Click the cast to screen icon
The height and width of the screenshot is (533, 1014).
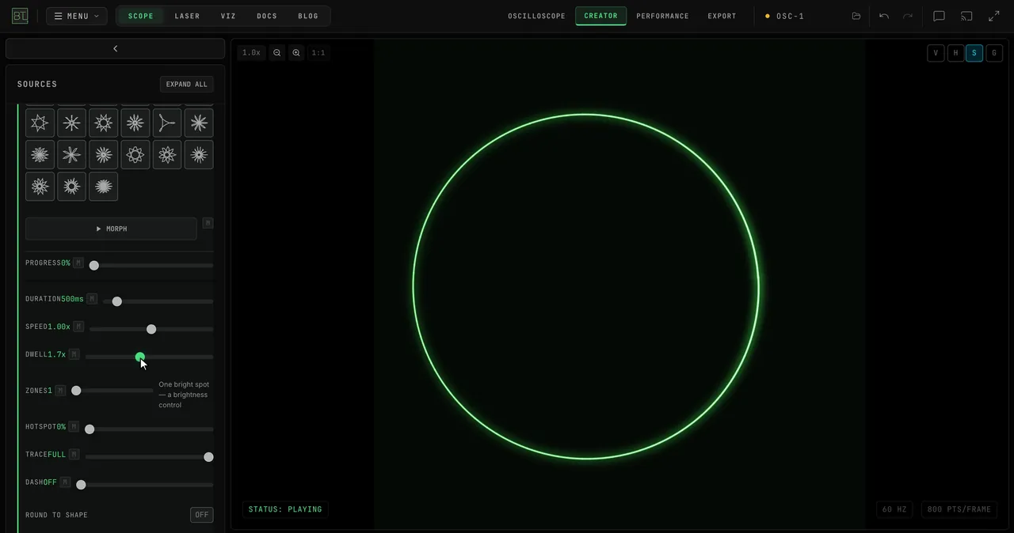[x=966, y=16]
